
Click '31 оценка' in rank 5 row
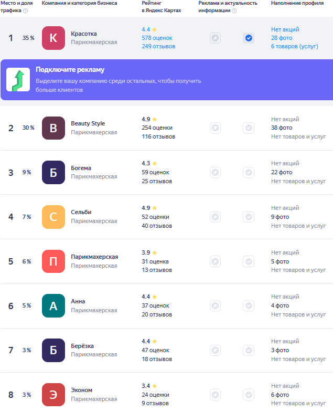click(155, 261)
